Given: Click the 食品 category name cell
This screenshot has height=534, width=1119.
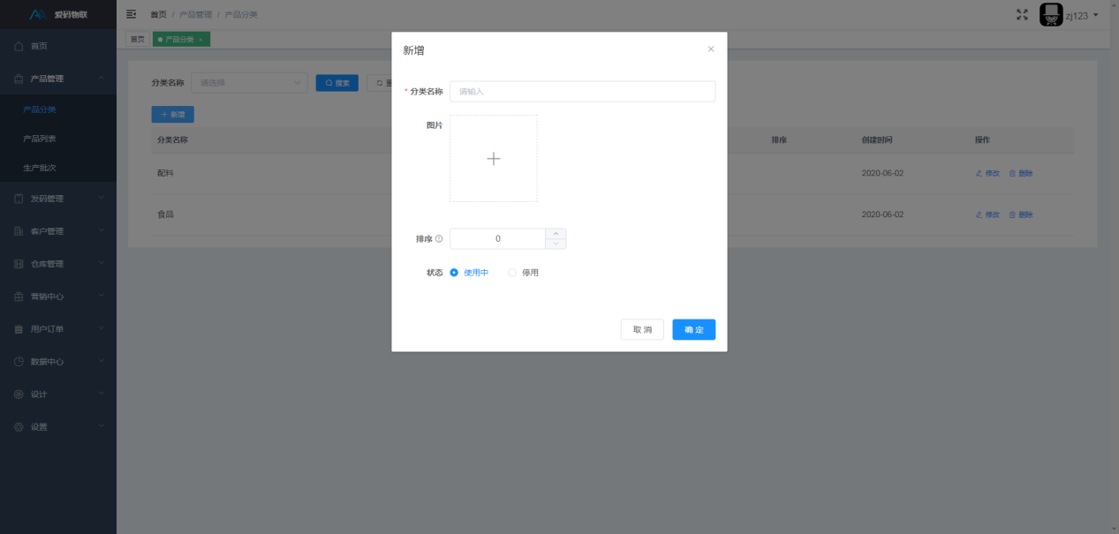Looking at the screenshot, I should (x=165, y=214).
